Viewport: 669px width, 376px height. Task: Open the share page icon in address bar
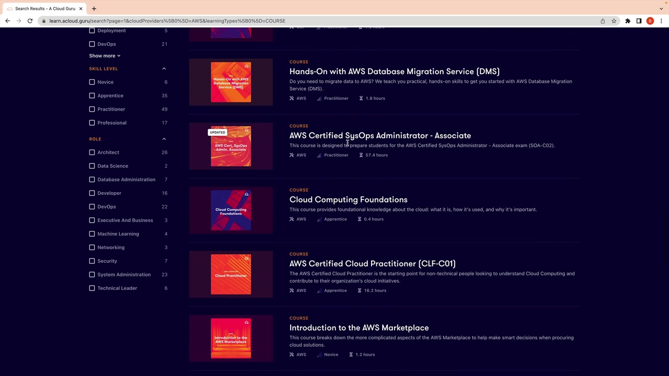(x=603, y=21)
